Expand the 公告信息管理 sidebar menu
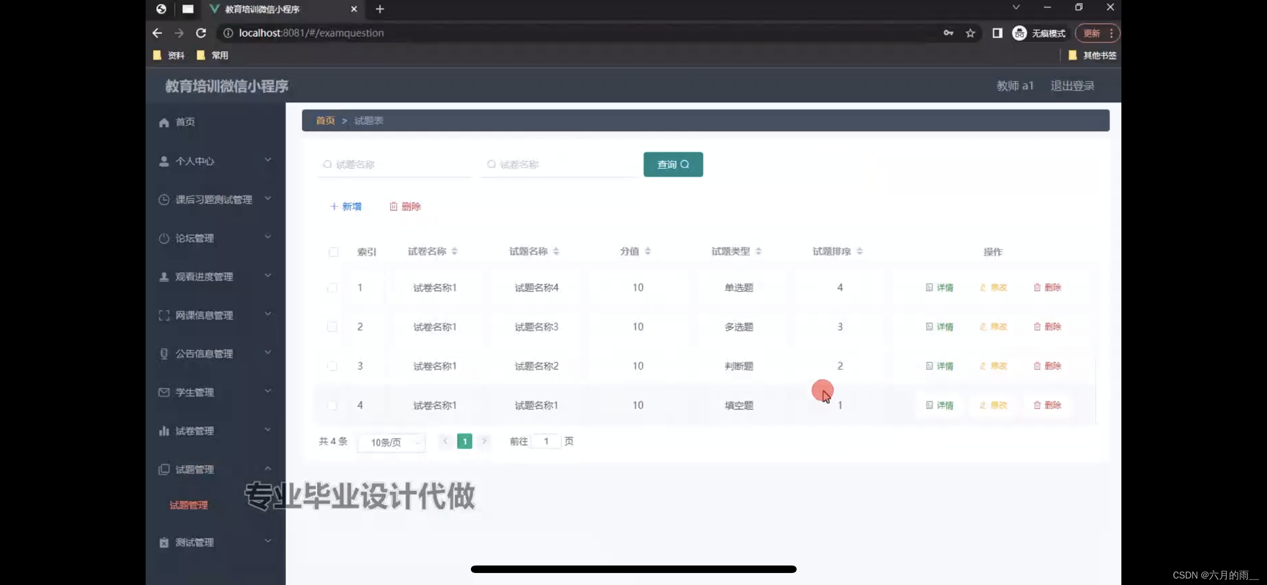Image resolution: width=1267 pixels, height=585 pixels. click(x=215, y=353)
